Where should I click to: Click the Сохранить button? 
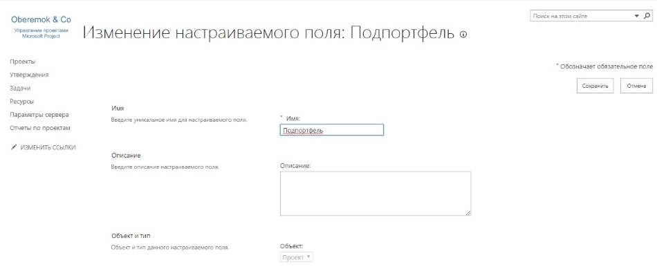click(x=595, y=86)
